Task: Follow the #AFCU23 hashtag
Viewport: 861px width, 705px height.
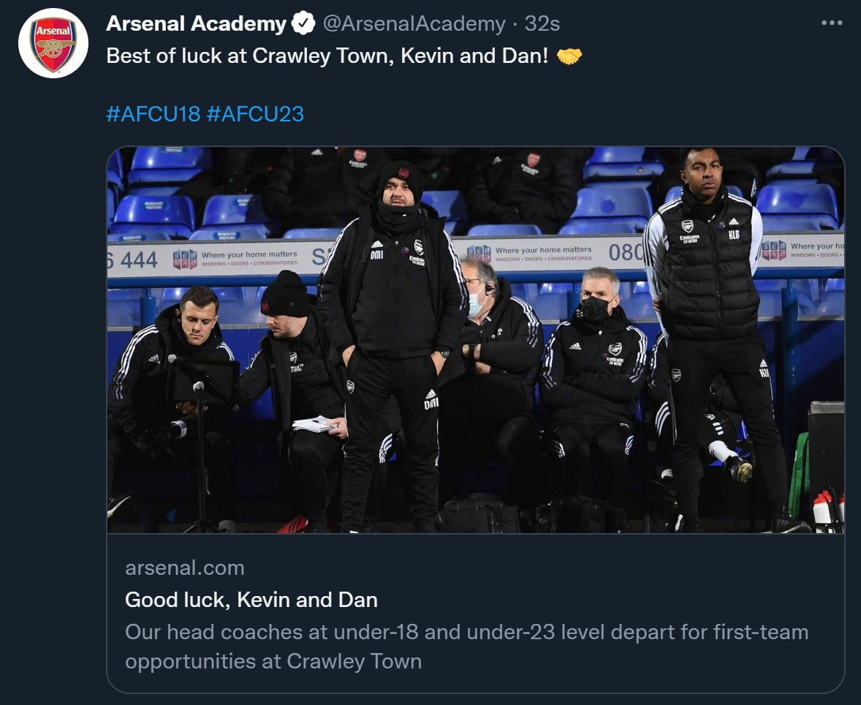Action: pos(255,114)
